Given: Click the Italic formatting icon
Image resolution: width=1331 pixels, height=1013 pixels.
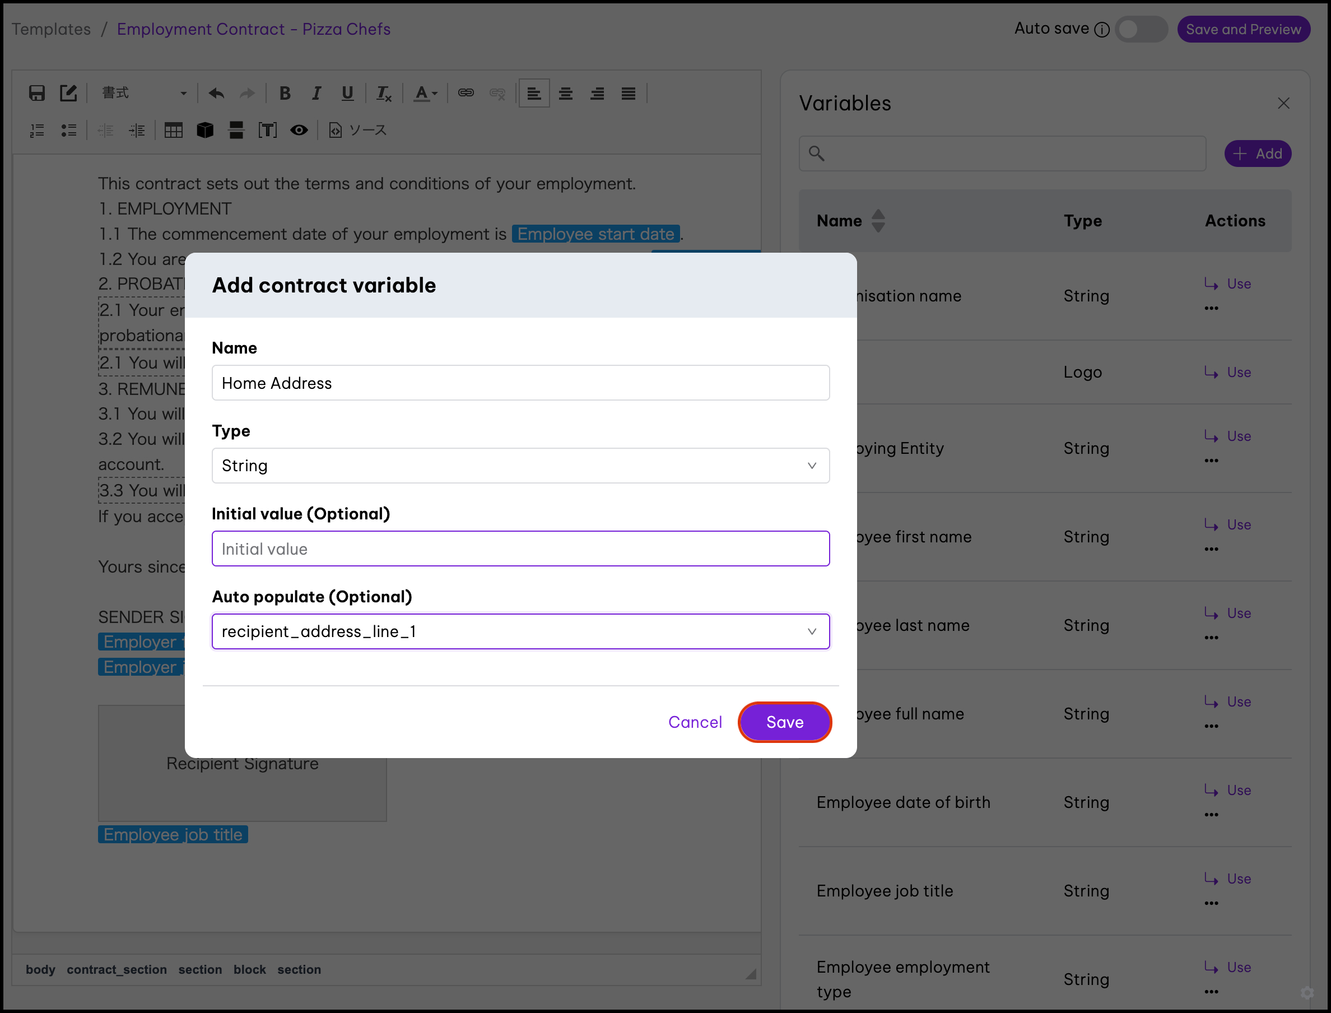Looking at the screenshot, I should 316,94.
